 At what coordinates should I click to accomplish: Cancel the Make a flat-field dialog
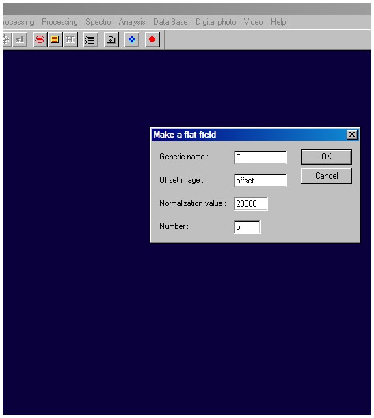point(326,176)
